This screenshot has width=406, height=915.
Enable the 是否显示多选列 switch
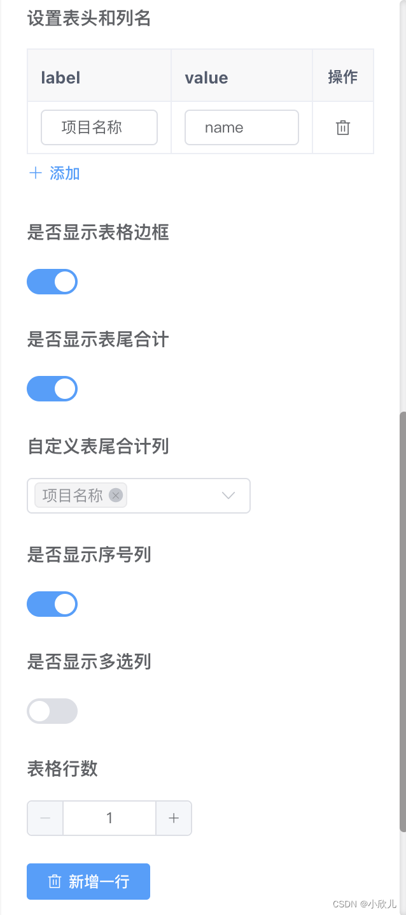[x=52, y=710]
